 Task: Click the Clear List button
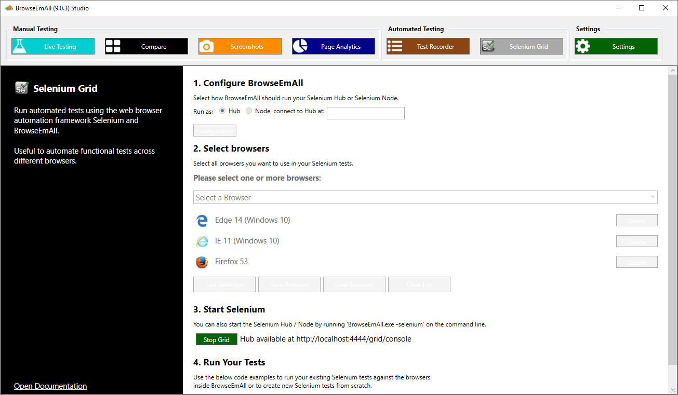(x=419, y=284)
